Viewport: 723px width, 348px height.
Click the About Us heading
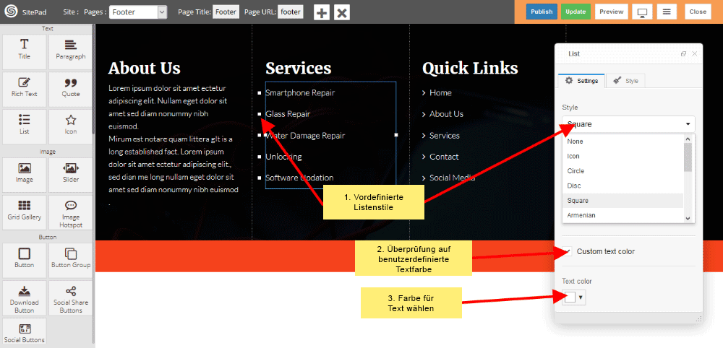point(145,68)
